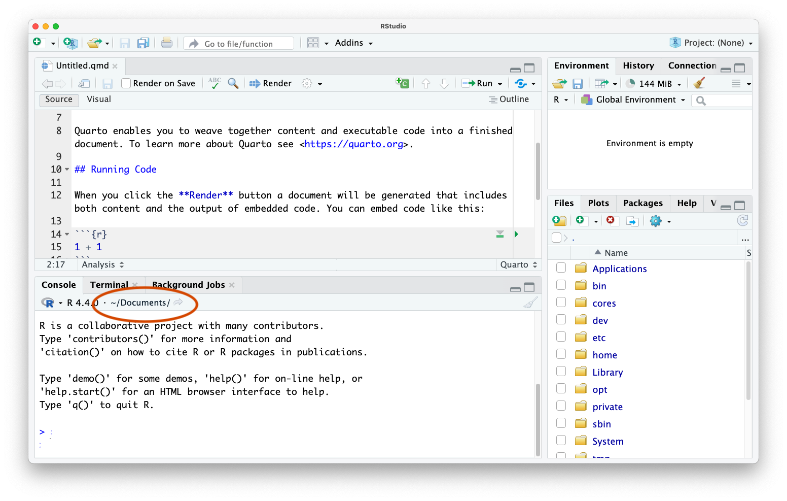Viewport: 787px width, 501px height.
Task: Tick the checkbox for the Library folder
Action: coord(561,372)
